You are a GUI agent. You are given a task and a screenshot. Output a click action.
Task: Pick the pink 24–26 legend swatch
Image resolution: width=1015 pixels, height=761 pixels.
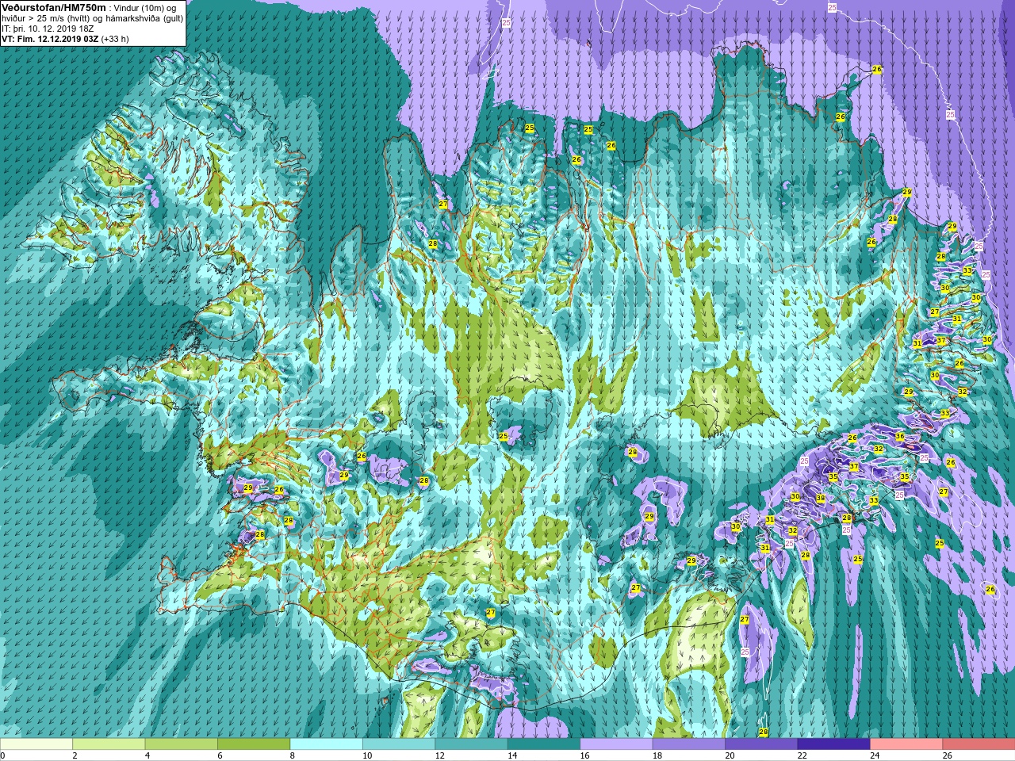pos(906,744)
